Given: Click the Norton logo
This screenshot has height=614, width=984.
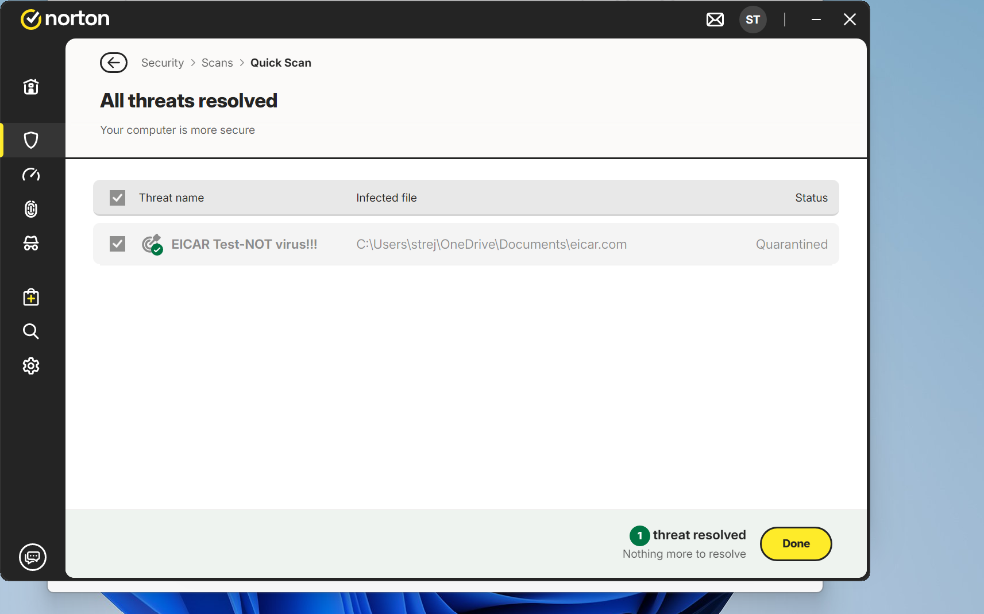Looking at the screenshot, I should pyautogui.click(x=65, y=19).
